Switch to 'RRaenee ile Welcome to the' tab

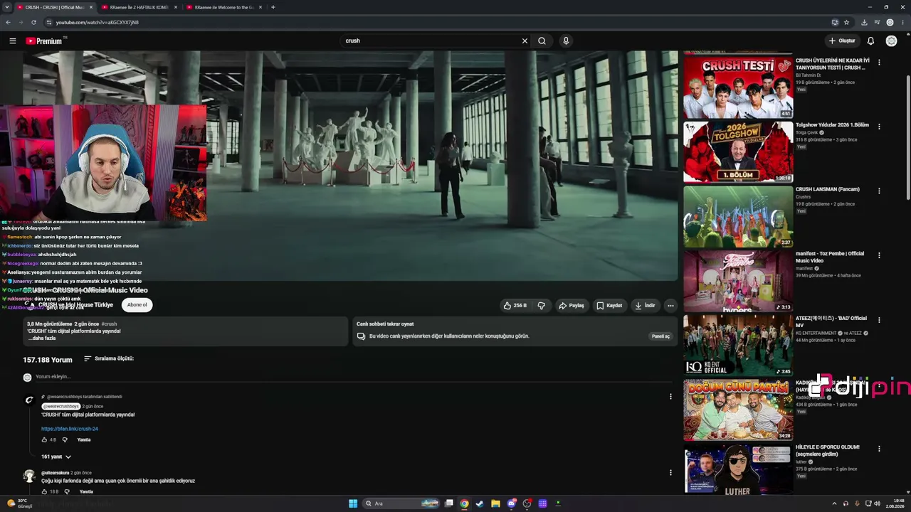point(224,7)
